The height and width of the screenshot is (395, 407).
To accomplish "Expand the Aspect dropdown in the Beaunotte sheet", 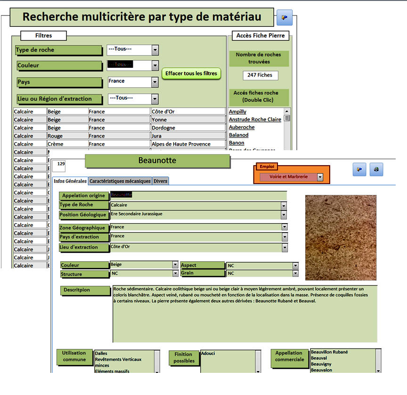I will (295, 266).
